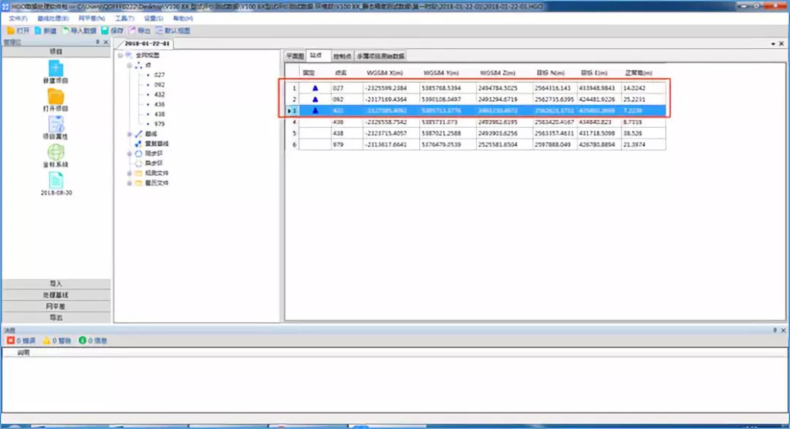Click the fixed cell for station 027
Viewport: 790px width, 429px height.
pyautogui.click(x=315, y=88)
